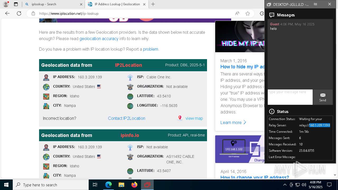Click the taskbar search box
The width and height of the screenshot is (338, 190).
click(x=51, y=185)
